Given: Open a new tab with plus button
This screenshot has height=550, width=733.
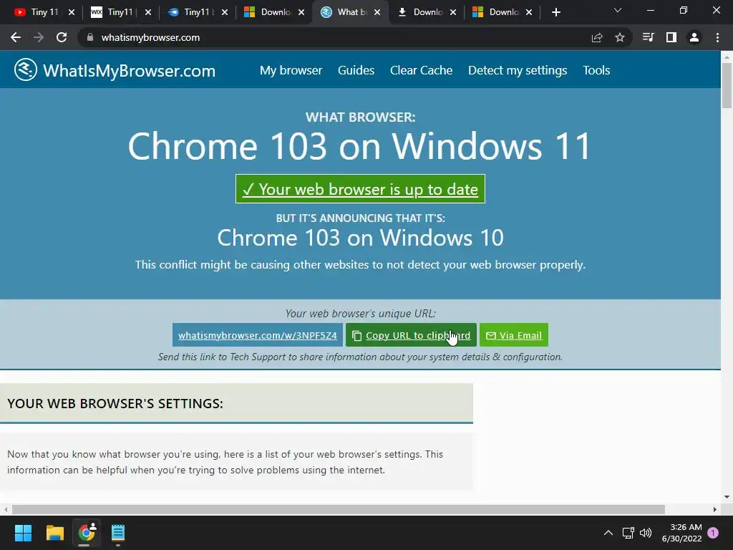Looking at the screenshot, I should 555,12.
